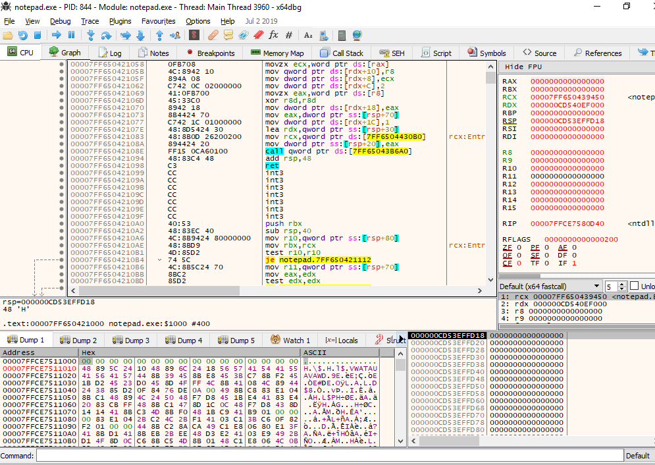Click in the Command input field
Viewport: 655px width, 465px height.
329,456
